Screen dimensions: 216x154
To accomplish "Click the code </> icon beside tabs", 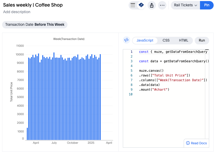I will (x=126, y=40).
